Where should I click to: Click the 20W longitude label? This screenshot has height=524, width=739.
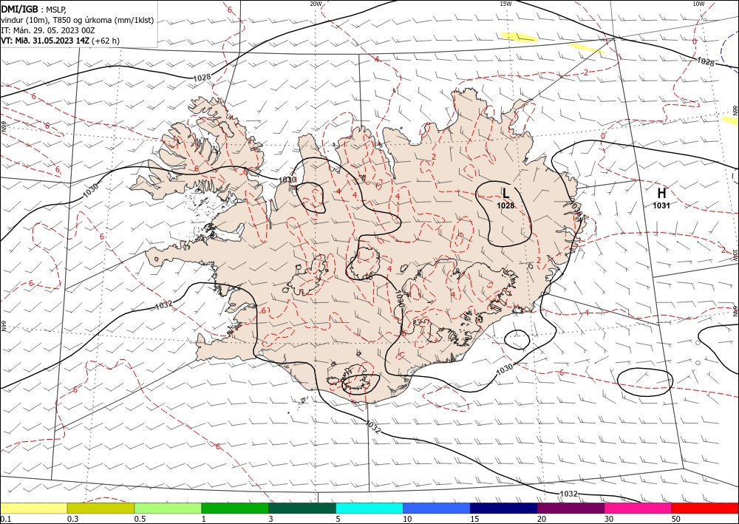pos(316,4)
